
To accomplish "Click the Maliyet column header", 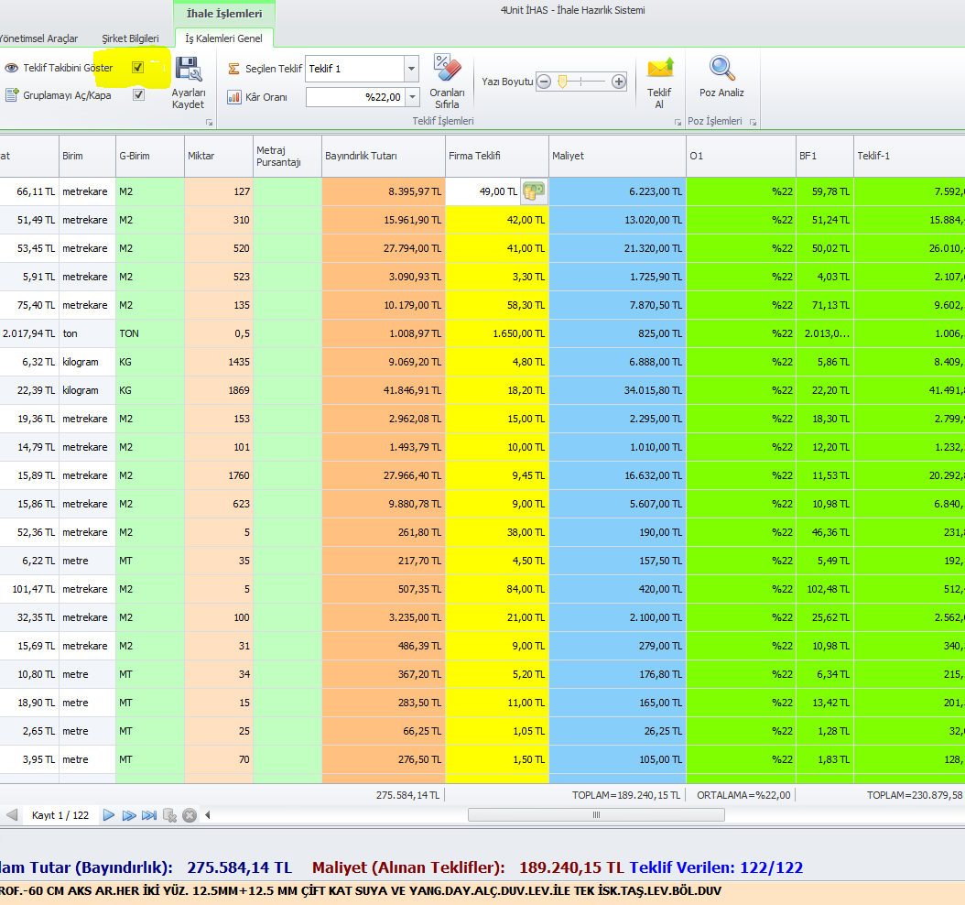I will coord(616,156).
